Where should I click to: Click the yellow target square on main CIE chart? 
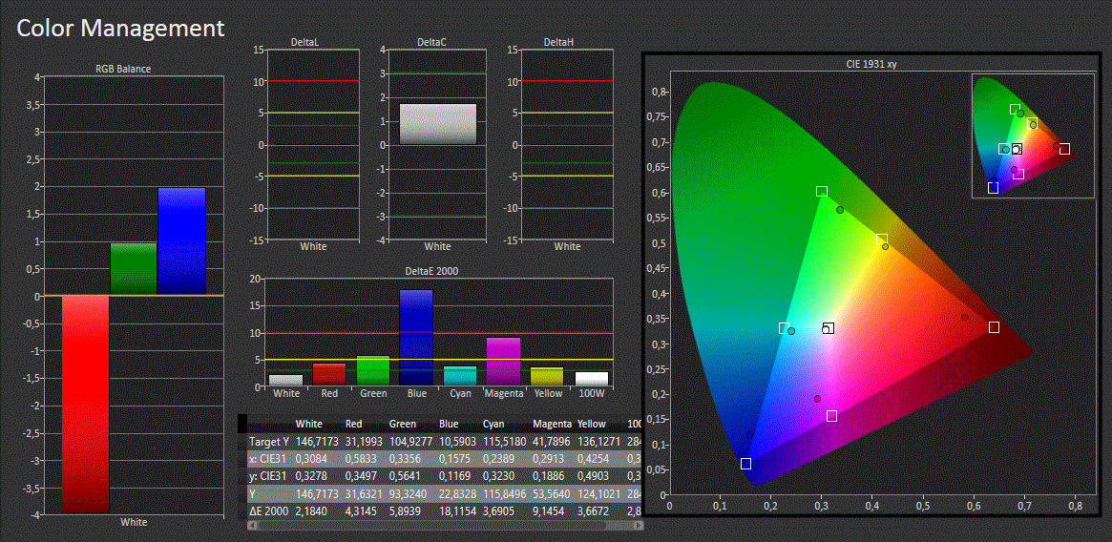[882, 240]
